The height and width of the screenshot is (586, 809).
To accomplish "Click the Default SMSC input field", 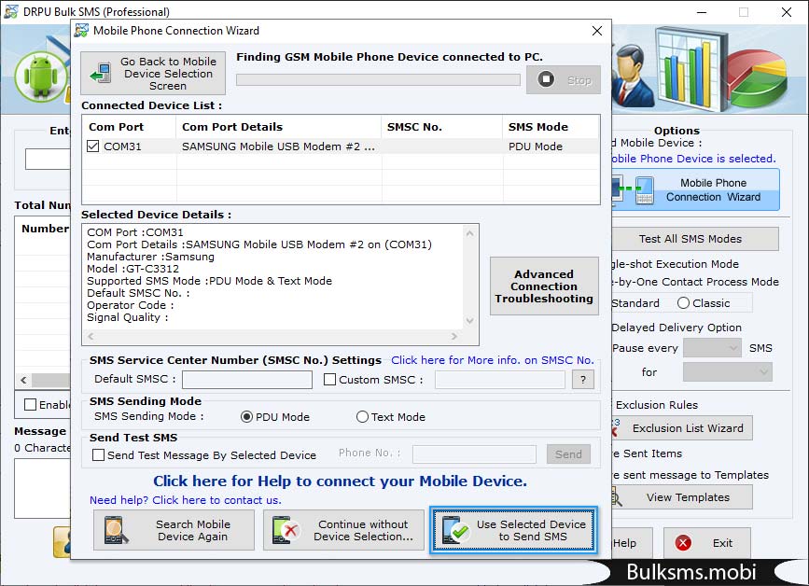I will pos(247,380).
